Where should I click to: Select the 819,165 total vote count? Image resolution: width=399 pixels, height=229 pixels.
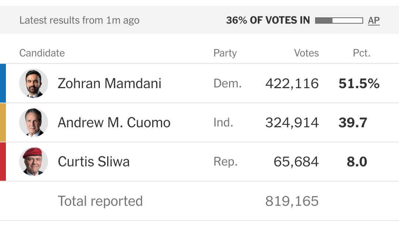[292, 201]
